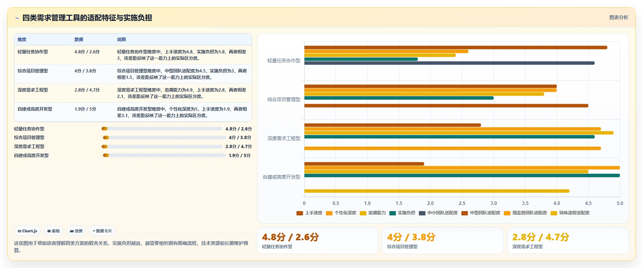This screenshot has width=643, height=268.
Task: Click the small icon before the title 四类需求管理工具
Action: click(x=17, y=18)
